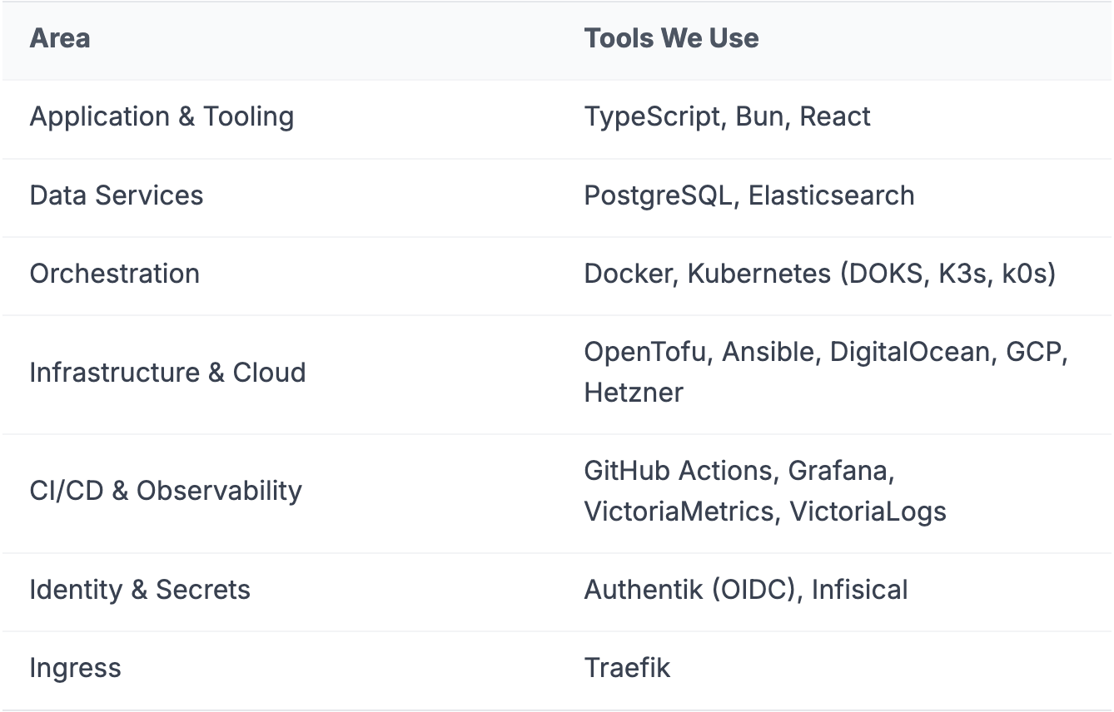
Task: Click the Area column header
Action: 60,38
